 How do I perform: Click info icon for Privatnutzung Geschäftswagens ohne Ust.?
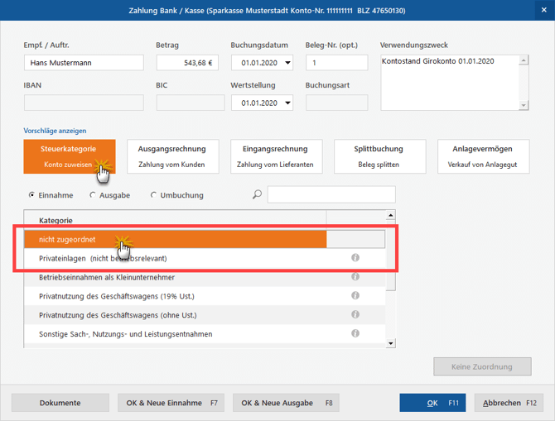click(355, 314)
